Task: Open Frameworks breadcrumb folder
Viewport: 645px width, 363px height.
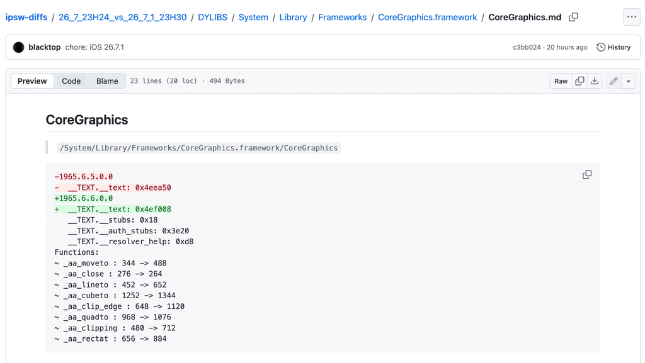Action: (x=343, y=17)
